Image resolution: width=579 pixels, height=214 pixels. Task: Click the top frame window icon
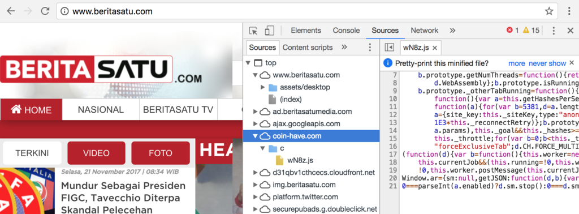[258, 63]
